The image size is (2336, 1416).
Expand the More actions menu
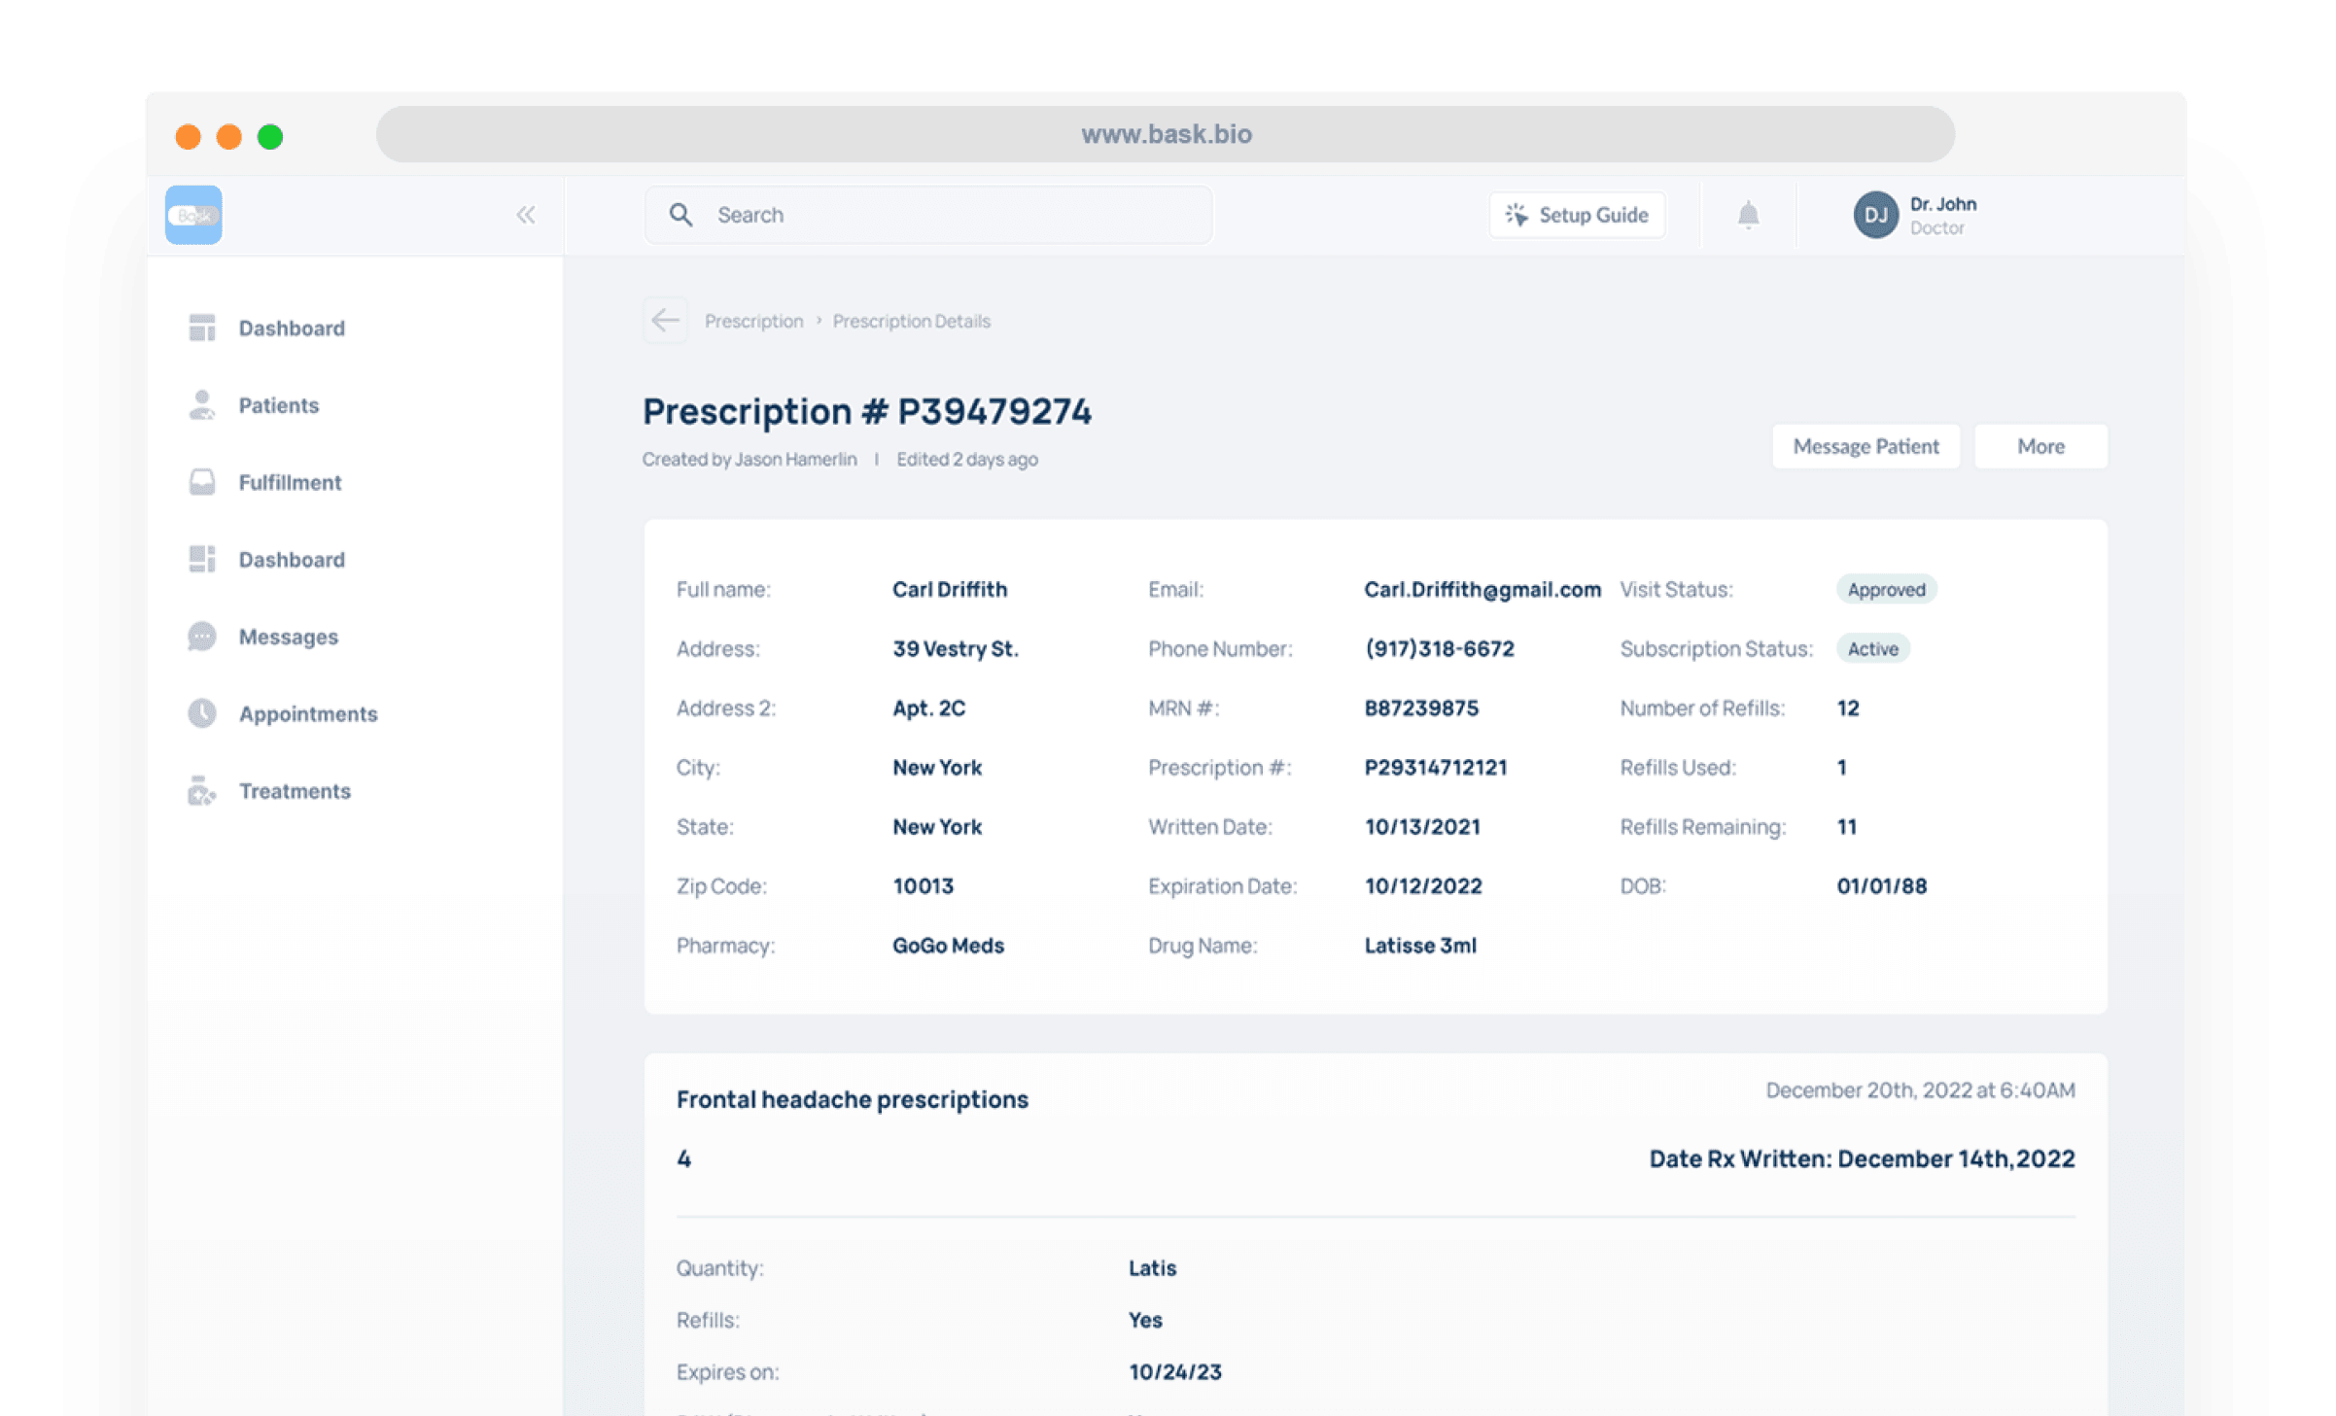click(x=2040, y=446)
